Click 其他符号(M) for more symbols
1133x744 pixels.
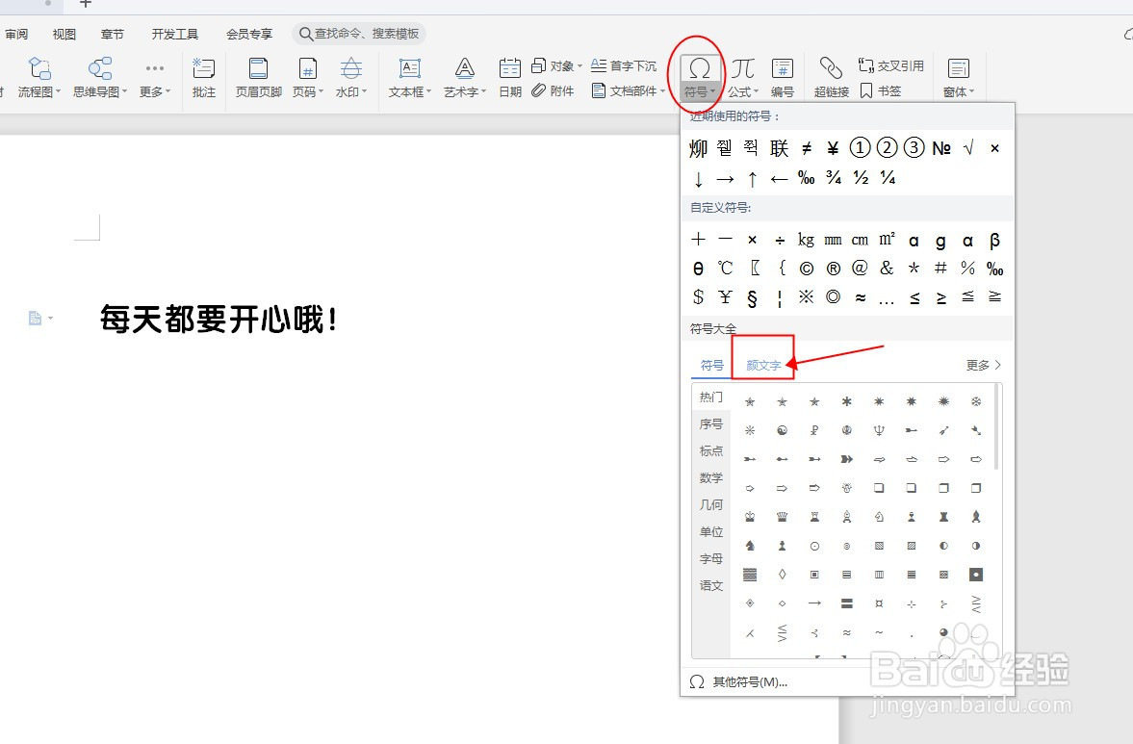click(751, 681)
